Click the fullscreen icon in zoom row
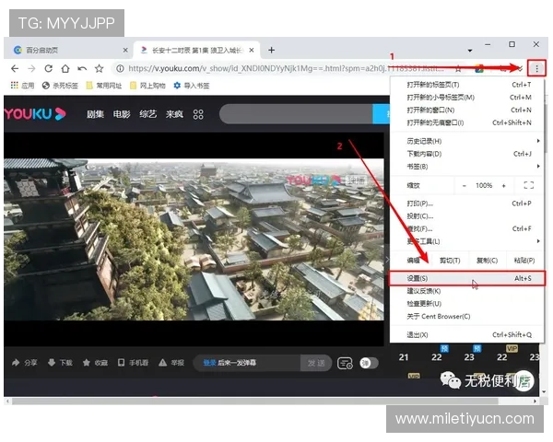 (x=529, y=185)
